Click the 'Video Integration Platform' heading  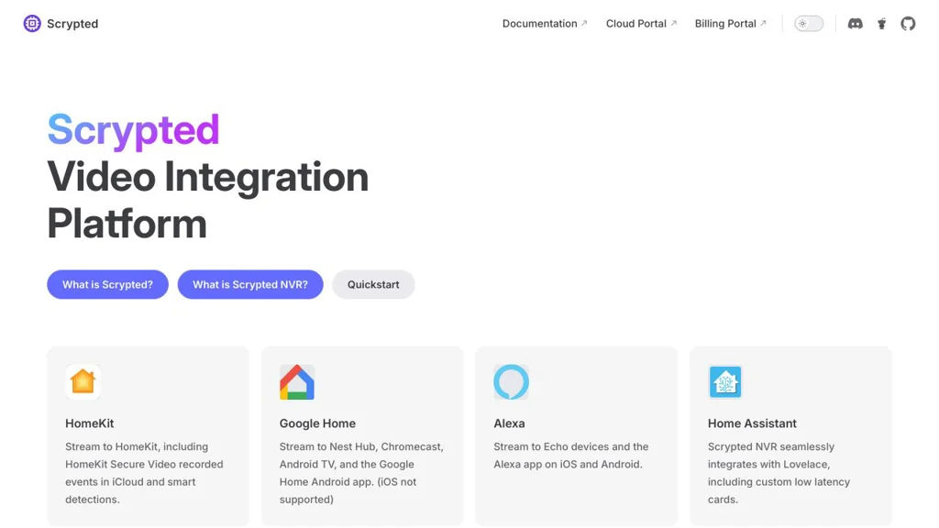208,200
